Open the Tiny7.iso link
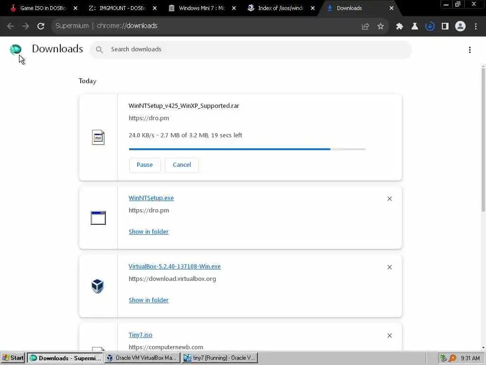The image size is (486, 365). point(140,335)
